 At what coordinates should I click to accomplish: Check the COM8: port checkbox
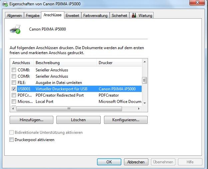[14, 70]
